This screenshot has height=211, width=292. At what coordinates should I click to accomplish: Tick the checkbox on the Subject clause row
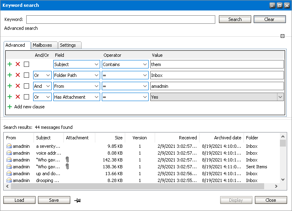[x=26, y=64]
